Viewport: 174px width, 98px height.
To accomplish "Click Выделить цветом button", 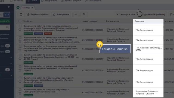I will [38, 14].
